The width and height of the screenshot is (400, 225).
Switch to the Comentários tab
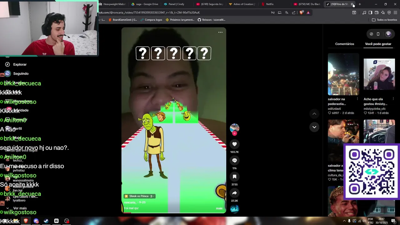345,44
